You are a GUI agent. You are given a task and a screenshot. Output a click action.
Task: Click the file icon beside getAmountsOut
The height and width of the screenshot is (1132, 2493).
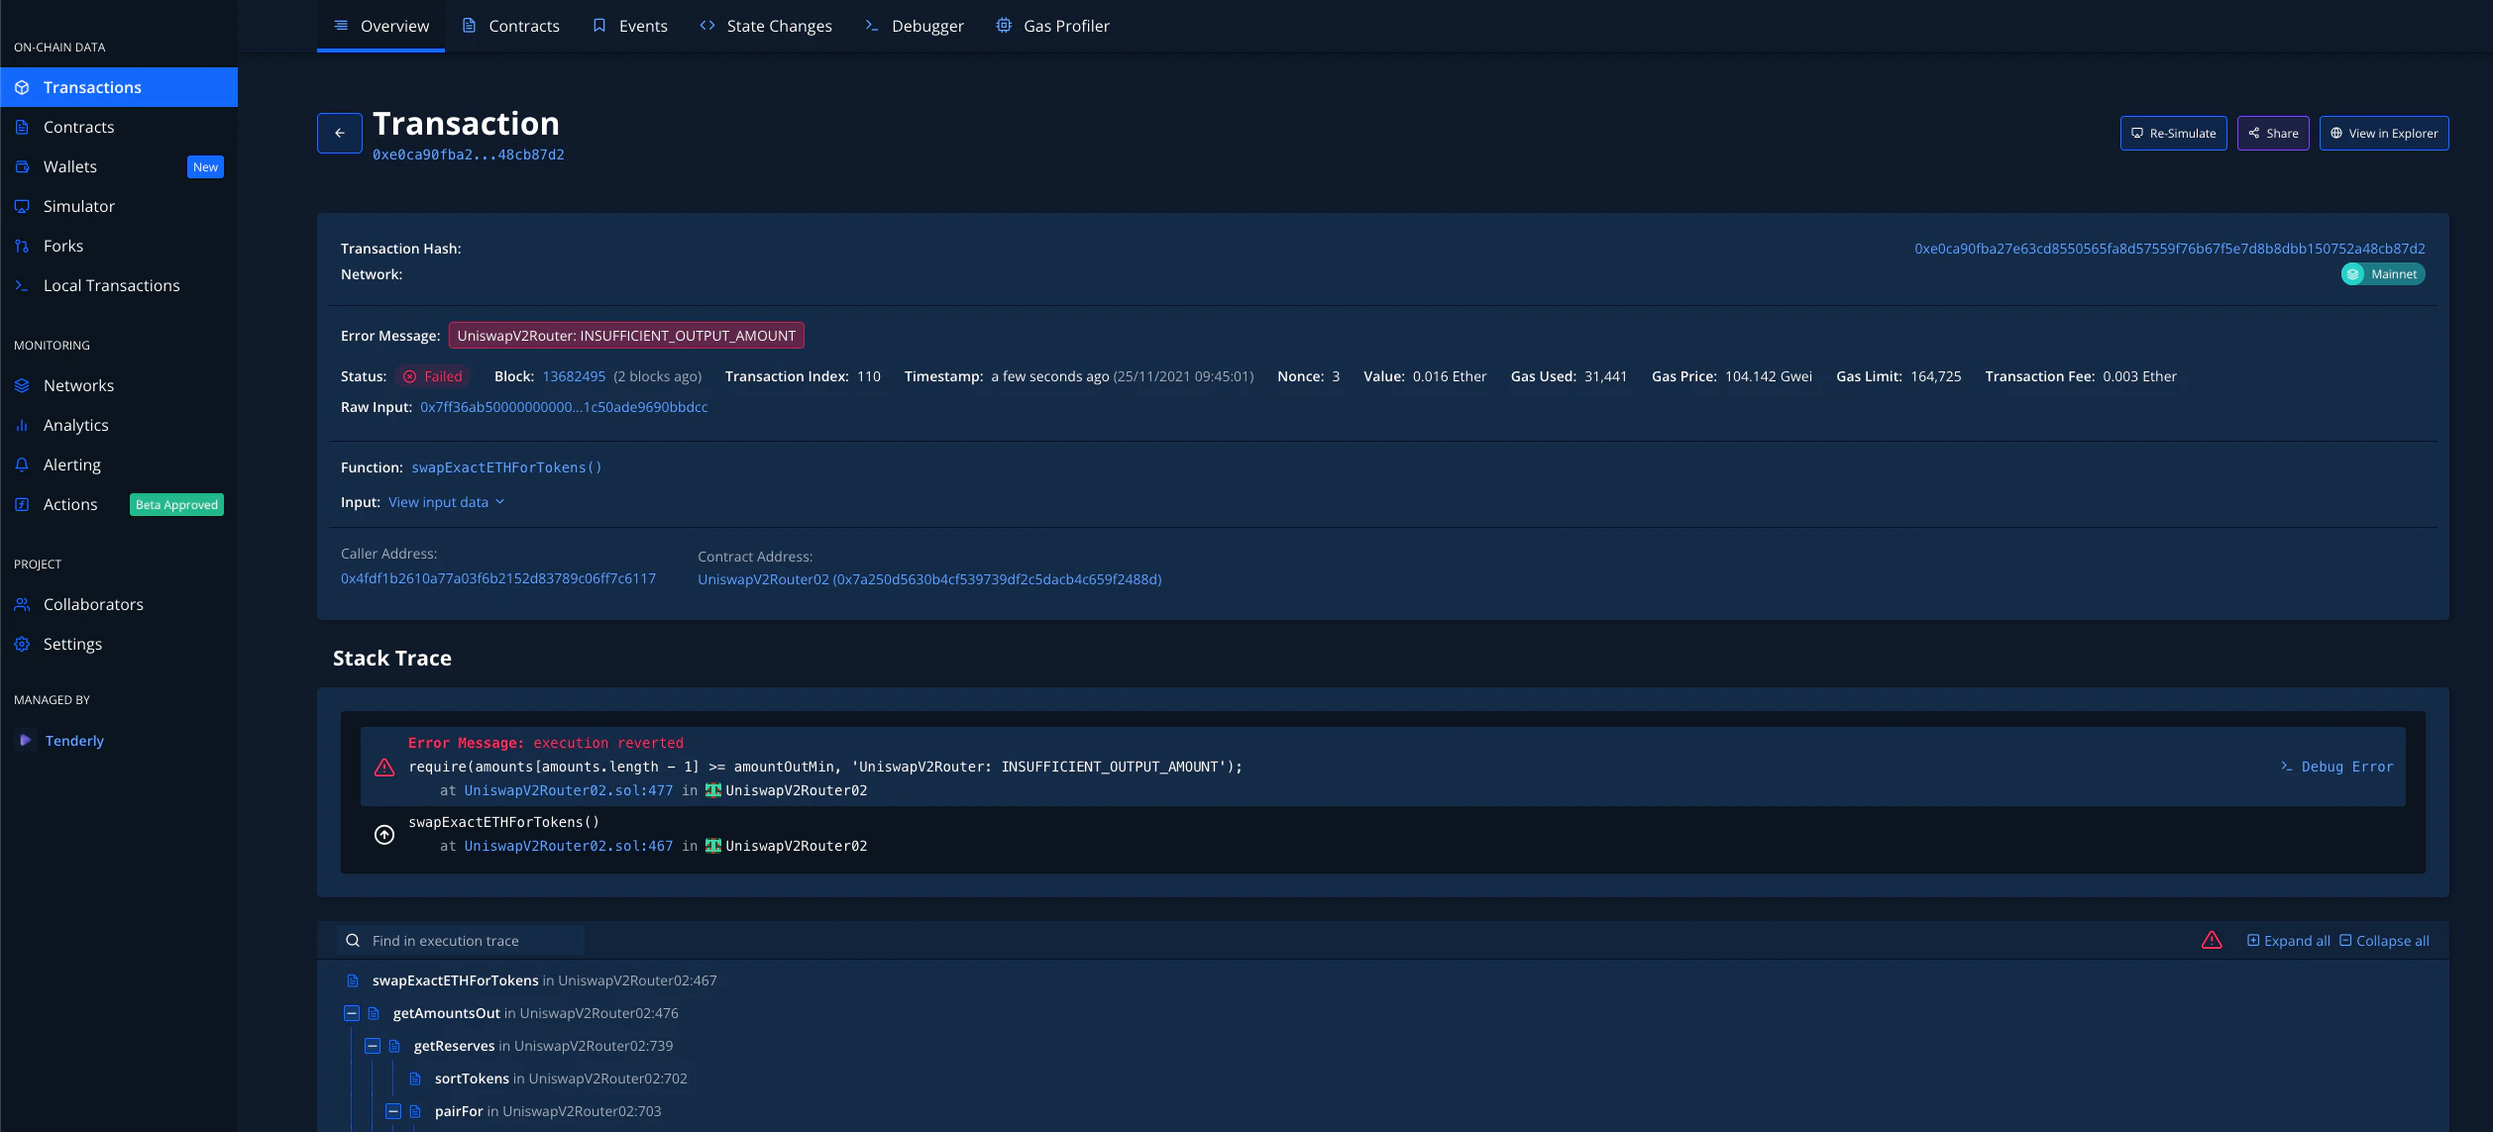click(x=374, y=1013)
